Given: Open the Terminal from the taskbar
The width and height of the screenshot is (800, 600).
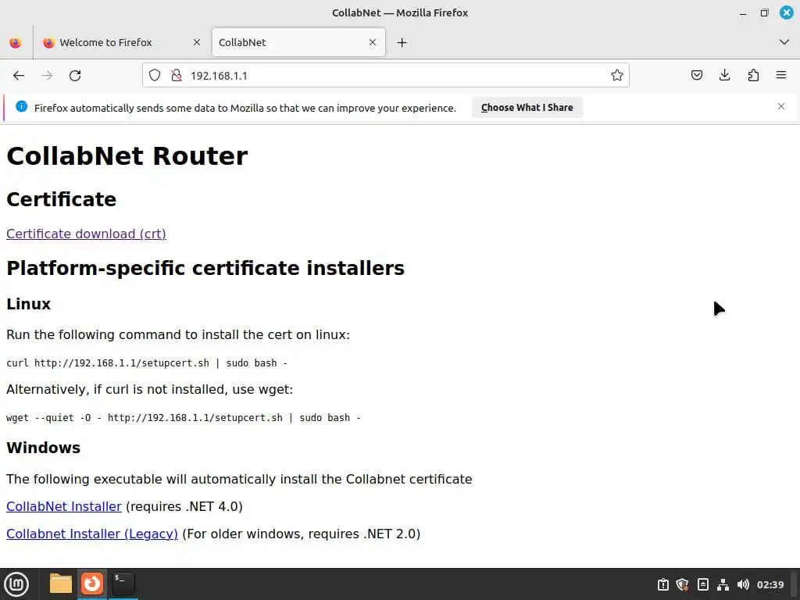Looking at the screenshot, I should click(x=123, y=584).
